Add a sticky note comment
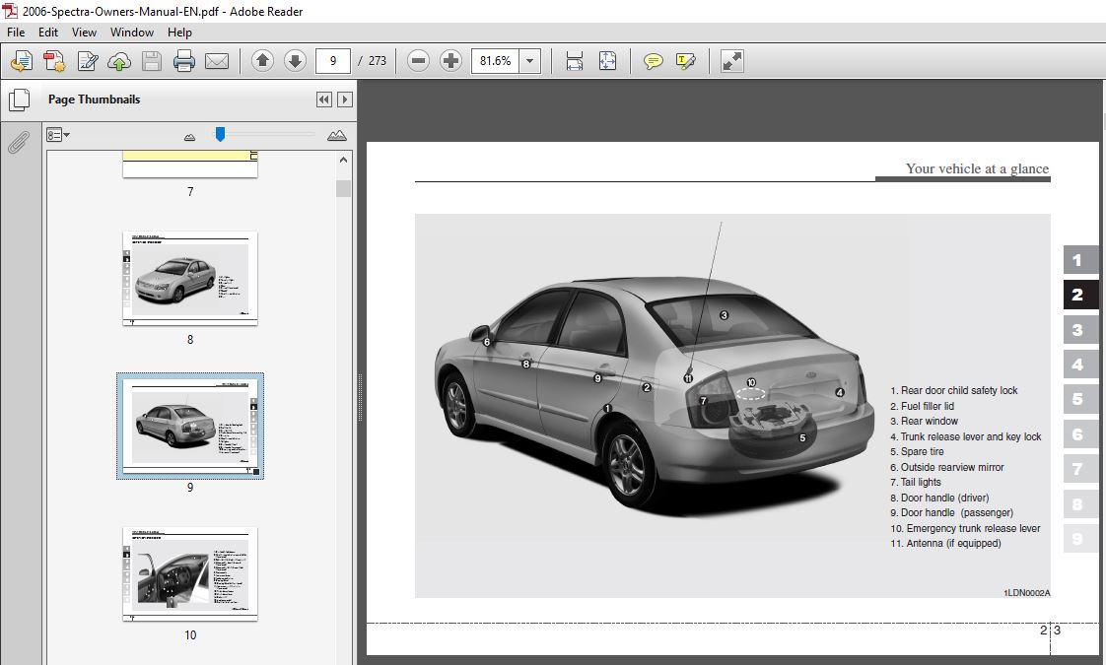The width and height of the screenshot is (1106, 665). tap(654, 61)
